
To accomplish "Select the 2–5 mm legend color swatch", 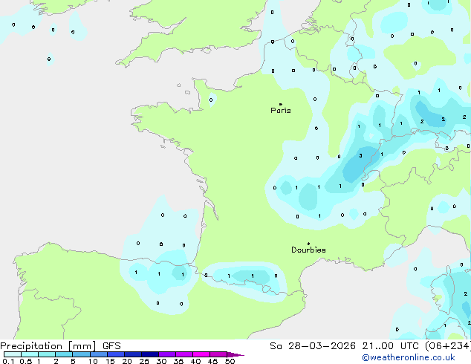I will point(64,354).
